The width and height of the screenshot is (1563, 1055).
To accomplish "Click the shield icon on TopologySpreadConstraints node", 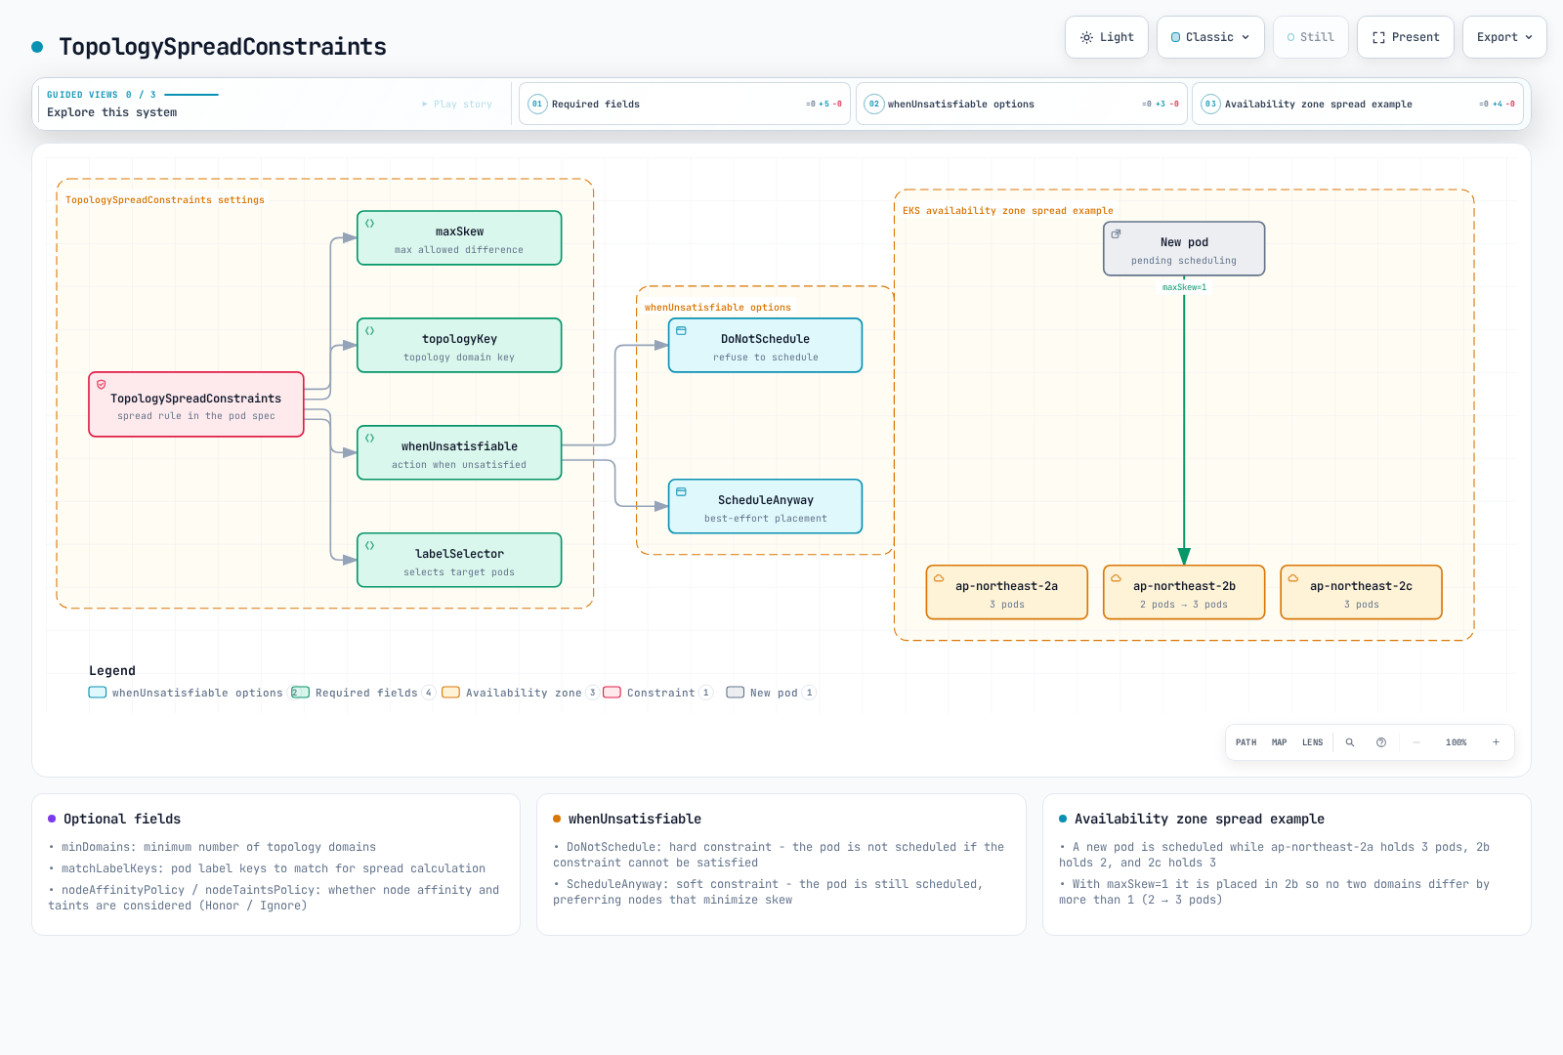I will (x=101, y=385).
